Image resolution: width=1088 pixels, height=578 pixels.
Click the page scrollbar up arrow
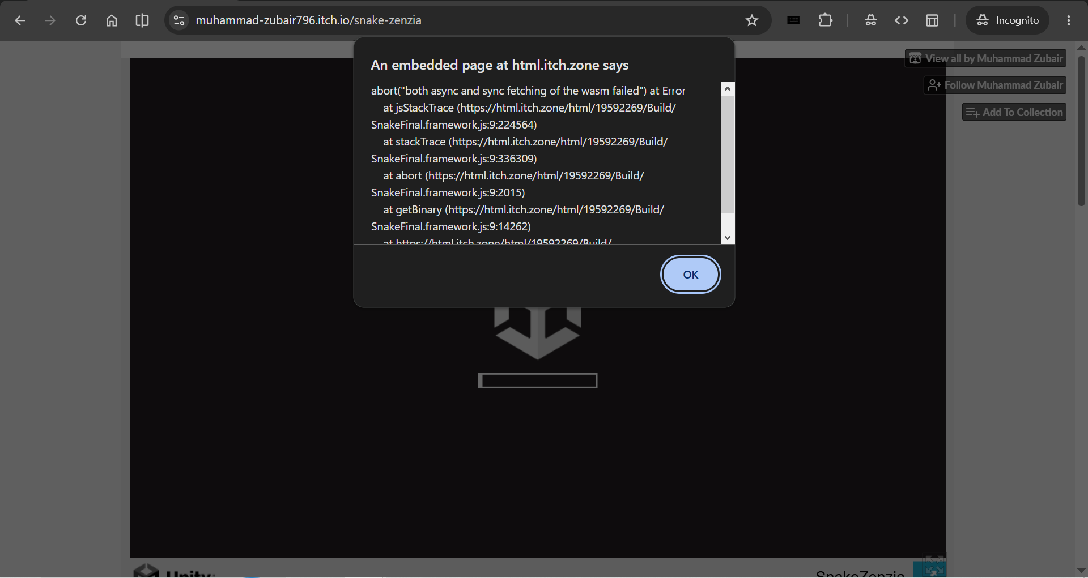click(1081, 48)
